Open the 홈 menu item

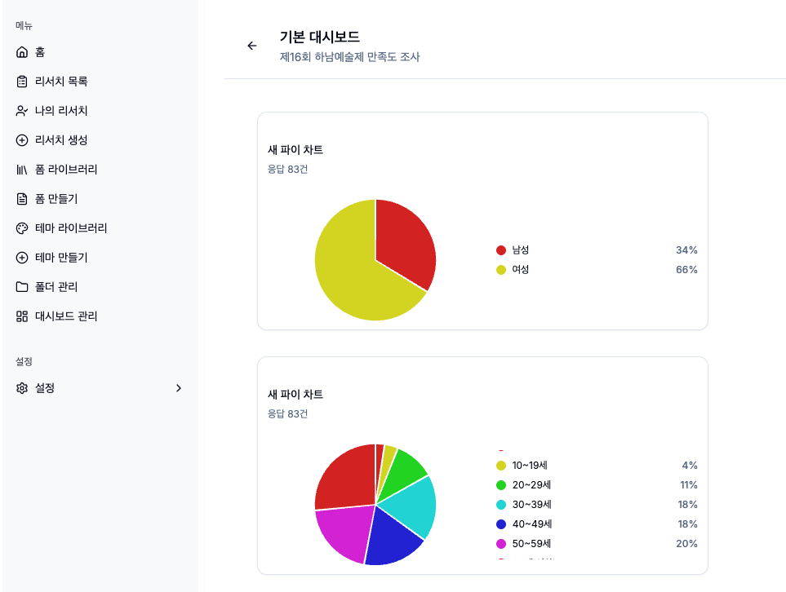pos(40,52)
